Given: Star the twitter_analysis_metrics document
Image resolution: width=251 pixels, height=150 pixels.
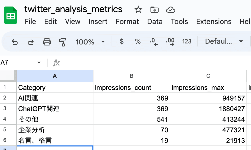Looking at the screenshot, I should tap(138, 10).
